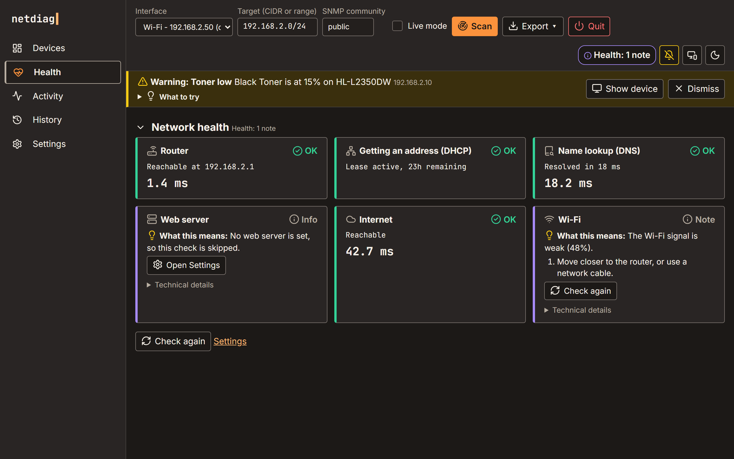The image size is (734, 459).
Task: Toggle the dark mode moon icon
Action: (x=715, y=55)
